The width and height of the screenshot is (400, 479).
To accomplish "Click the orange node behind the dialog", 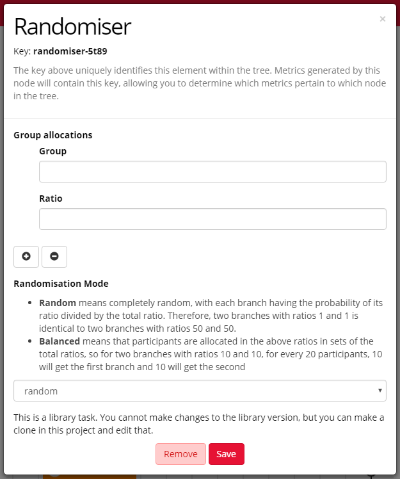I will pyautogui.click(x=90, y=476).
